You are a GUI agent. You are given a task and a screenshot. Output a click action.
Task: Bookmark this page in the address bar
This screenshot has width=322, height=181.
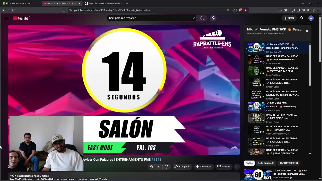click(64, 10)
